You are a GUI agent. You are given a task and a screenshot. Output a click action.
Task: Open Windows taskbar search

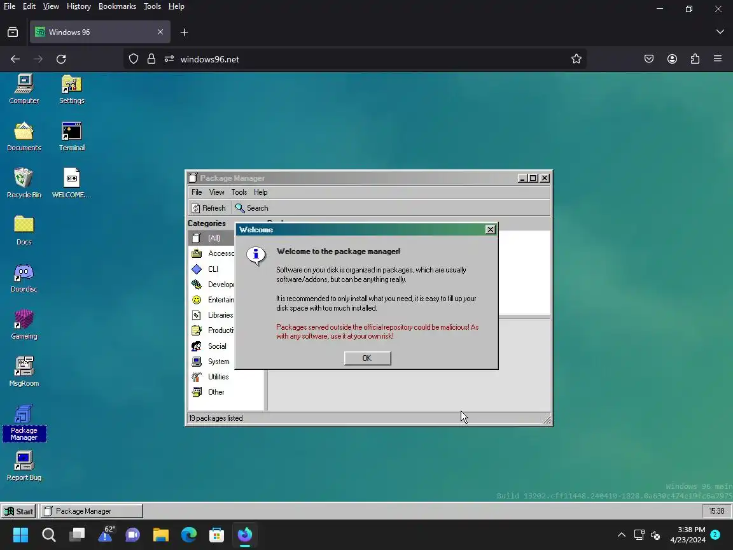pyautogui.click(x=49, y=535)
